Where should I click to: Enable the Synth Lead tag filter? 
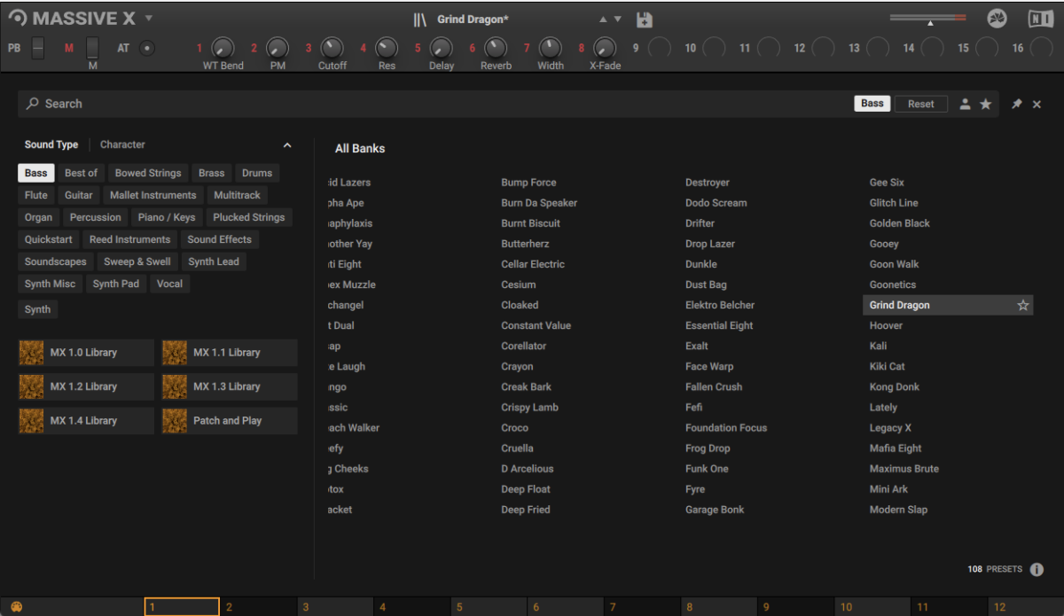214,261
